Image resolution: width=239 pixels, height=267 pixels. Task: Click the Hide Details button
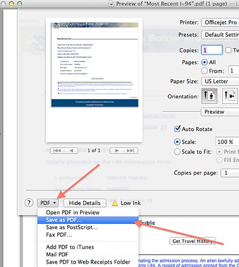click(85, 203)
